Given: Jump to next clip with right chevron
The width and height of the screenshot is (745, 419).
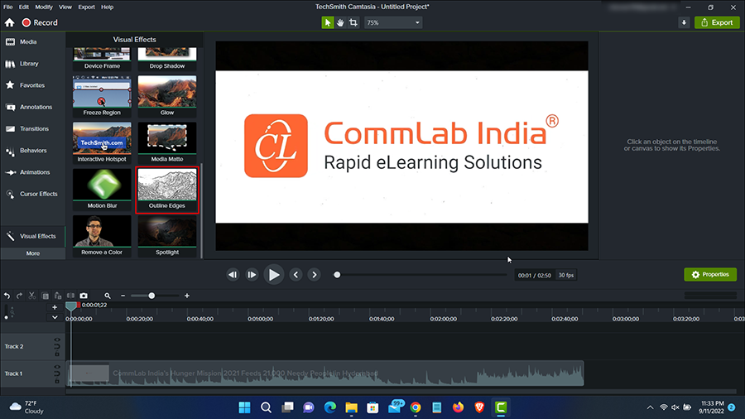Looking at the screenshot, I should [x=314, y=275].
